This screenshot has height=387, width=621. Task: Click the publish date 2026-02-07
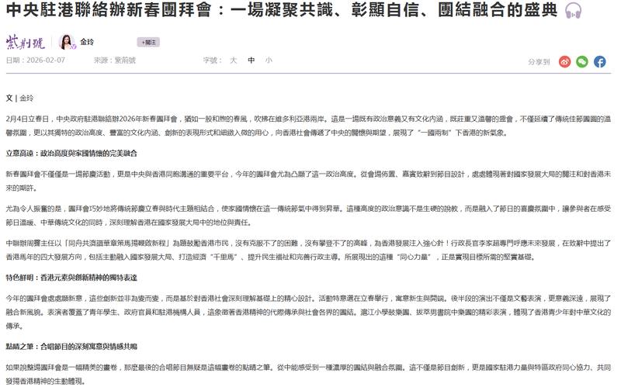point(47,60)
